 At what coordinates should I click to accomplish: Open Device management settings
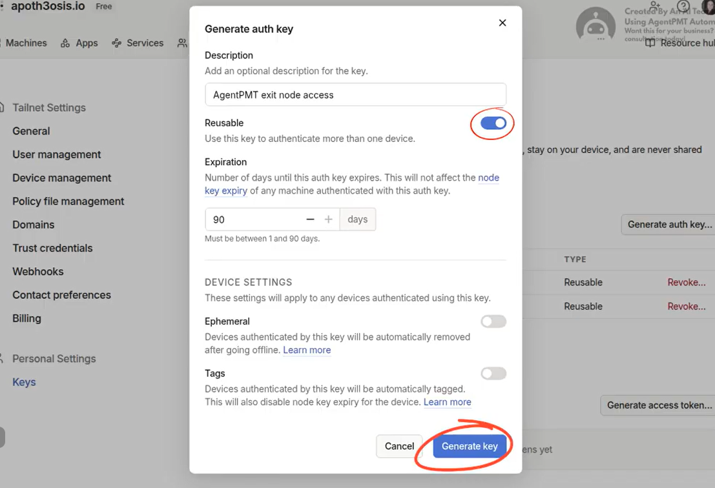pyautogui.click(x=61, y=178)
